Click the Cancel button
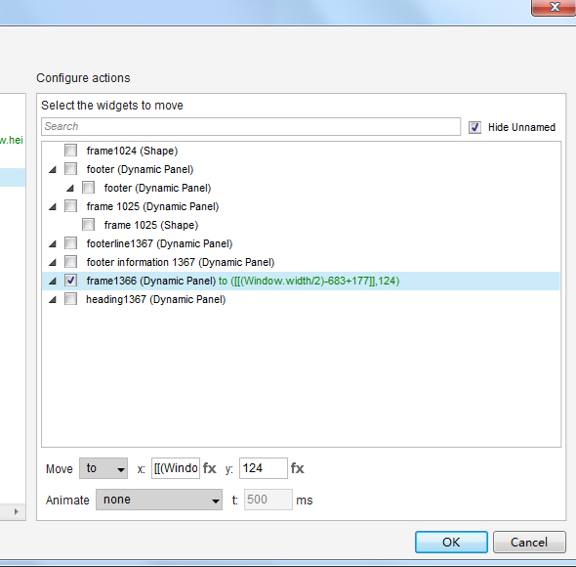Image resolution: width=576 pixels, height=567 pixels. pos(529,542)
